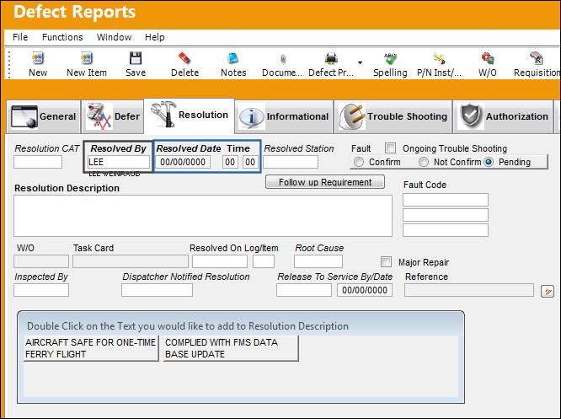The height and width of the screenshot is (419, 561).
Task: Click the third Fault Code field
Action: tap(446, 230)
